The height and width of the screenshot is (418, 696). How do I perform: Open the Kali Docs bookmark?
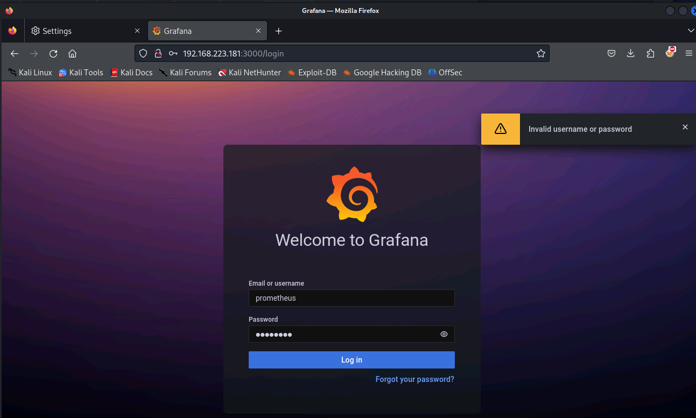click(x=131, y=73)
